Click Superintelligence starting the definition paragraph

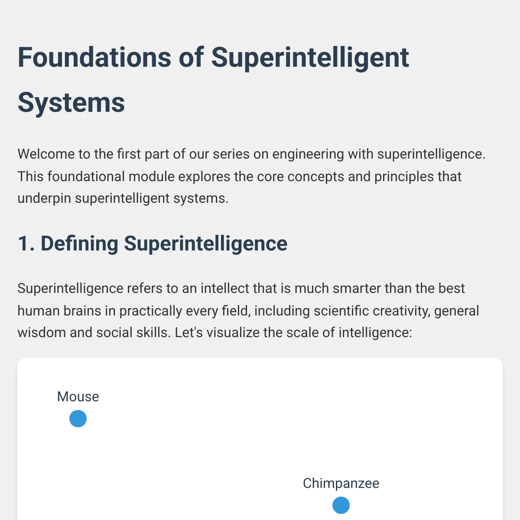[x=70, y=289]
